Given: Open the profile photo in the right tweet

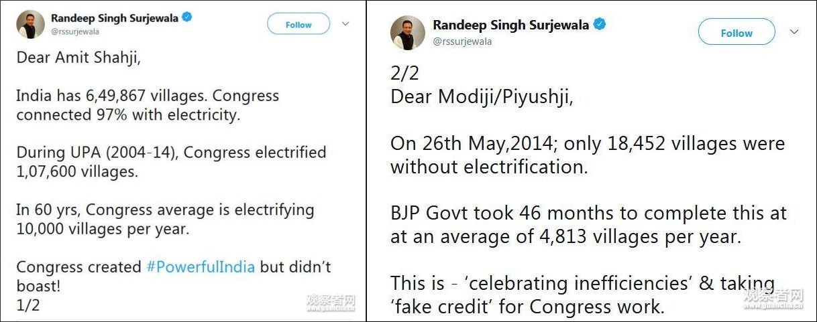Looking at the screenshot, I should 407,33.
